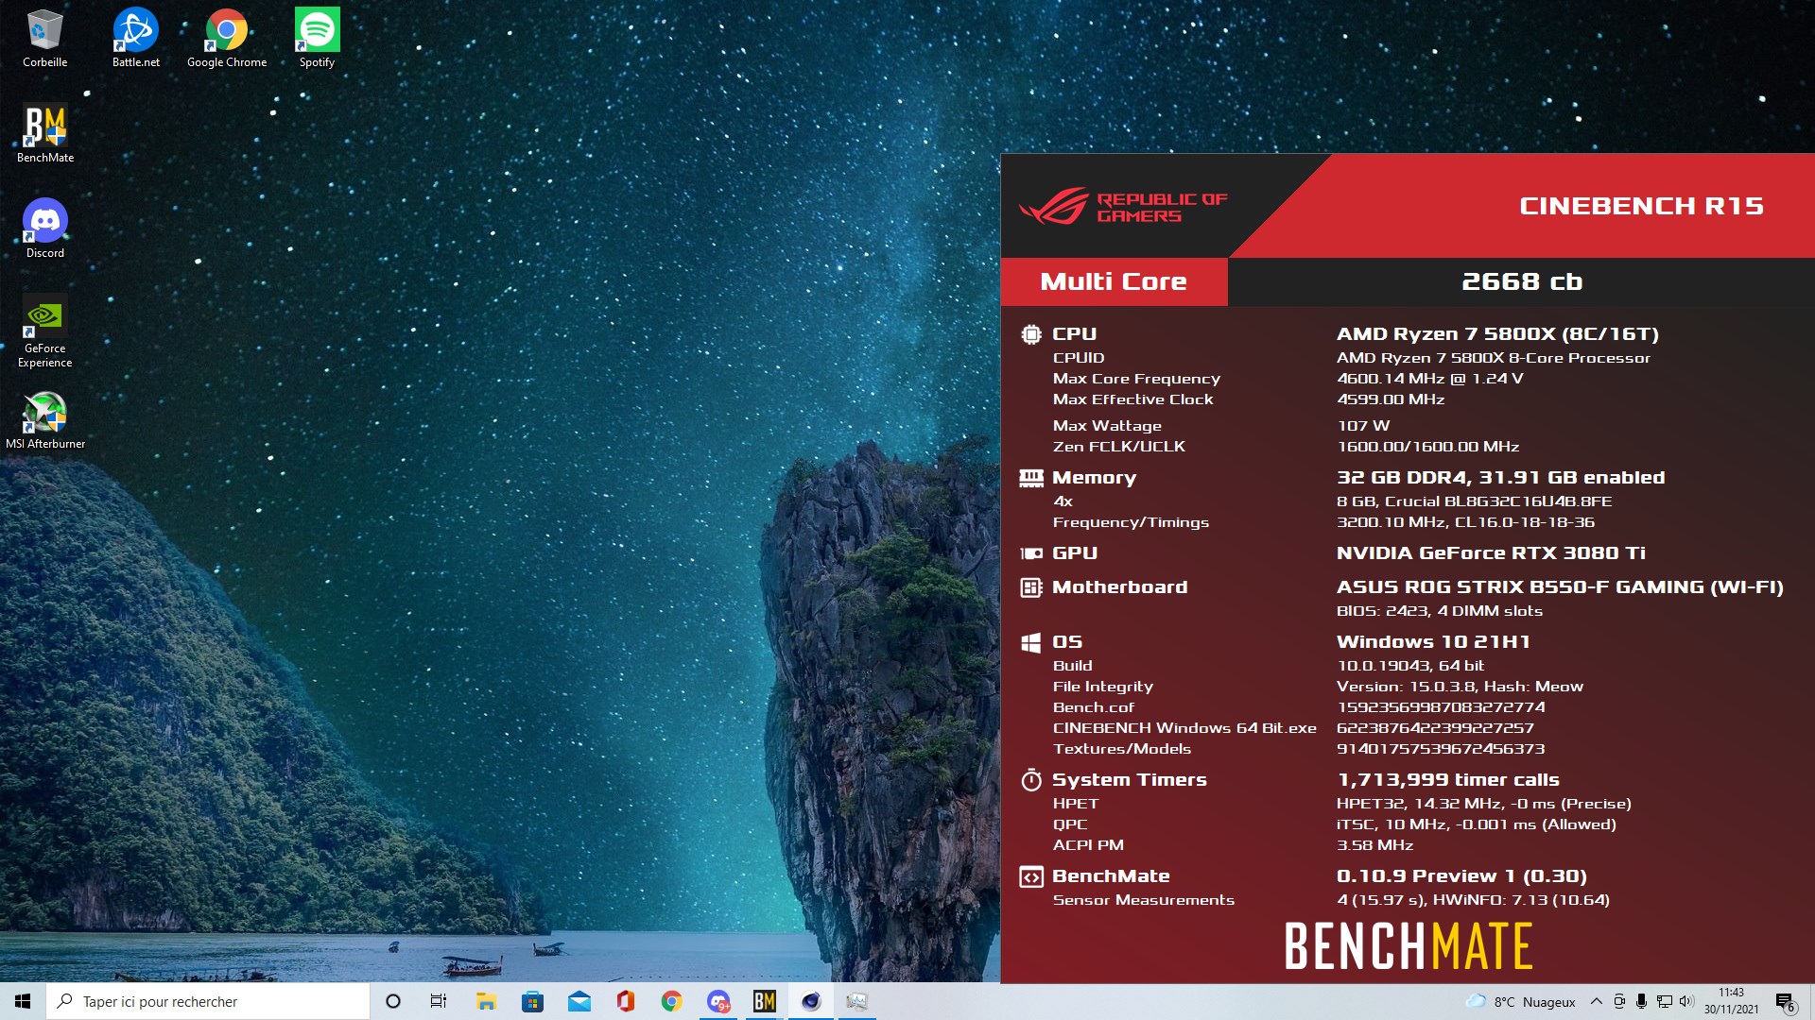
Task: Click the AMD Ryzen 7 5800X (8C/16T) text
Action: [x=1497, y=333]
